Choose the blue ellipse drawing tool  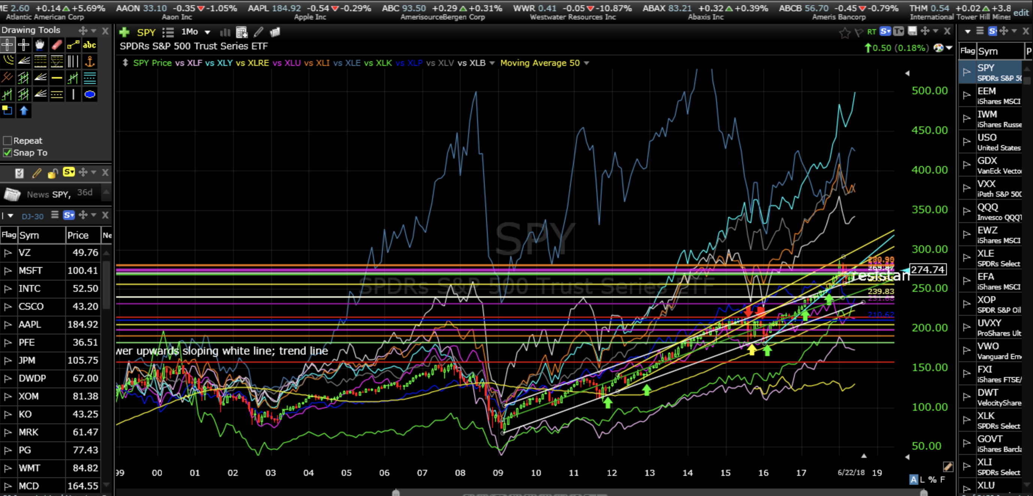90,95
